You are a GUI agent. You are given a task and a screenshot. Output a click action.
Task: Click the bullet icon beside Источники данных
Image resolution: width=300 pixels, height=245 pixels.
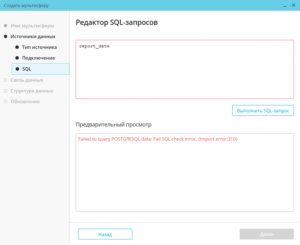tap(5, 37)
